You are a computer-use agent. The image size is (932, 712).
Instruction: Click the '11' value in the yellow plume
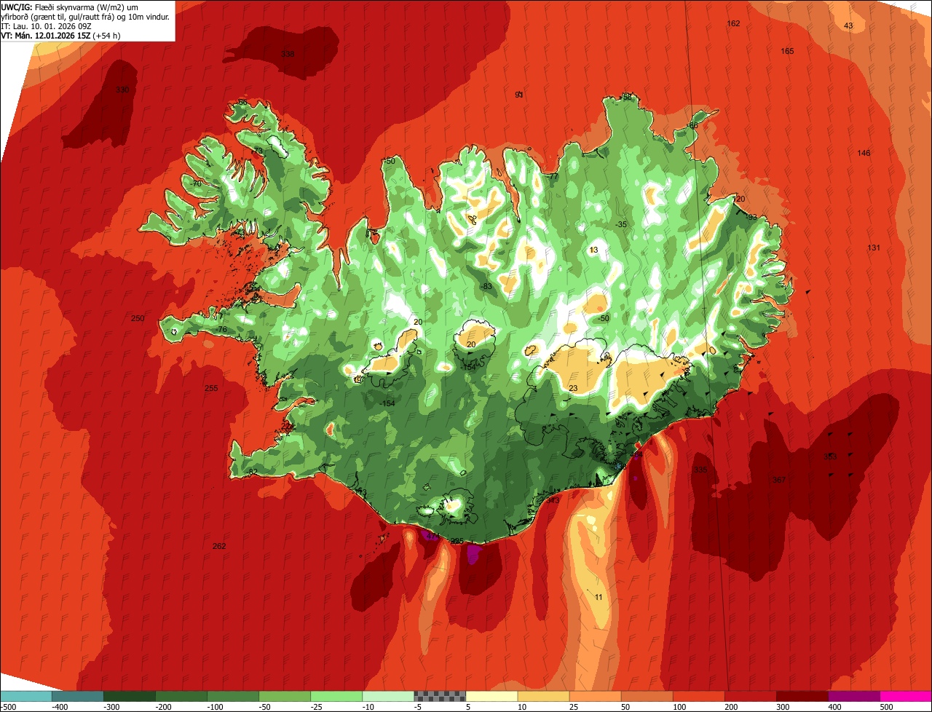pyautogui.click(x=599, y=597)
